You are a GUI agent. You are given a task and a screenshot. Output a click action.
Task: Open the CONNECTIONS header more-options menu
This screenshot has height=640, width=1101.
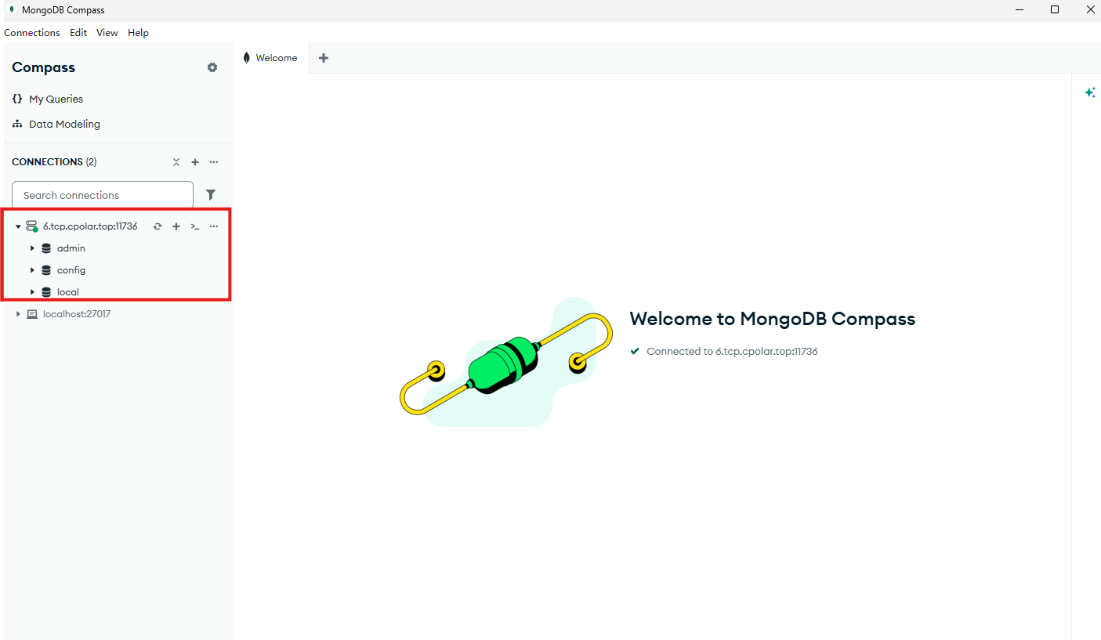click(x=214, y=162)
